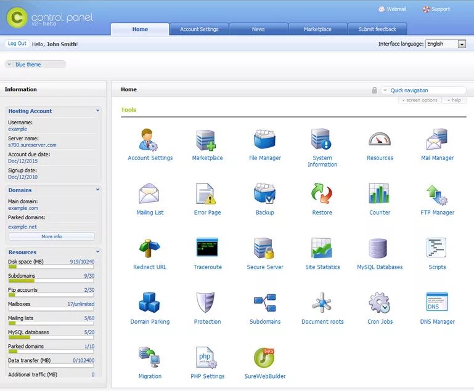Screen dimensions: 474x391
Task: Open the Error Page icon
Action: pos(206,193)
